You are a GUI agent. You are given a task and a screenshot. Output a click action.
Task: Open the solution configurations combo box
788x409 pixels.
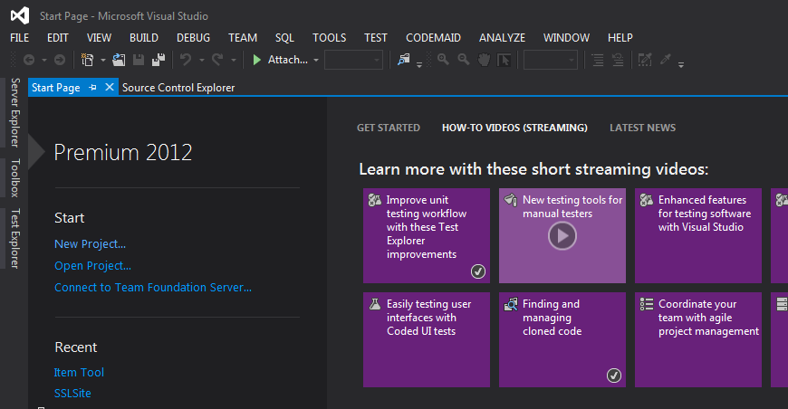pyautogui.click(x=353, y=61)
